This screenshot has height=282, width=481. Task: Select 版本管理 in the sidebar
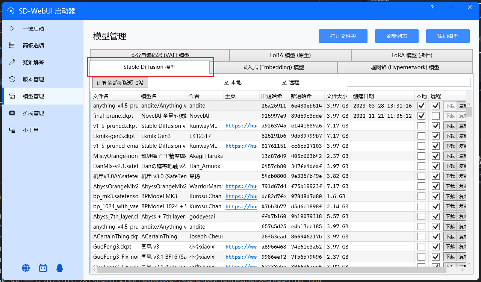(x=42, y=79)
